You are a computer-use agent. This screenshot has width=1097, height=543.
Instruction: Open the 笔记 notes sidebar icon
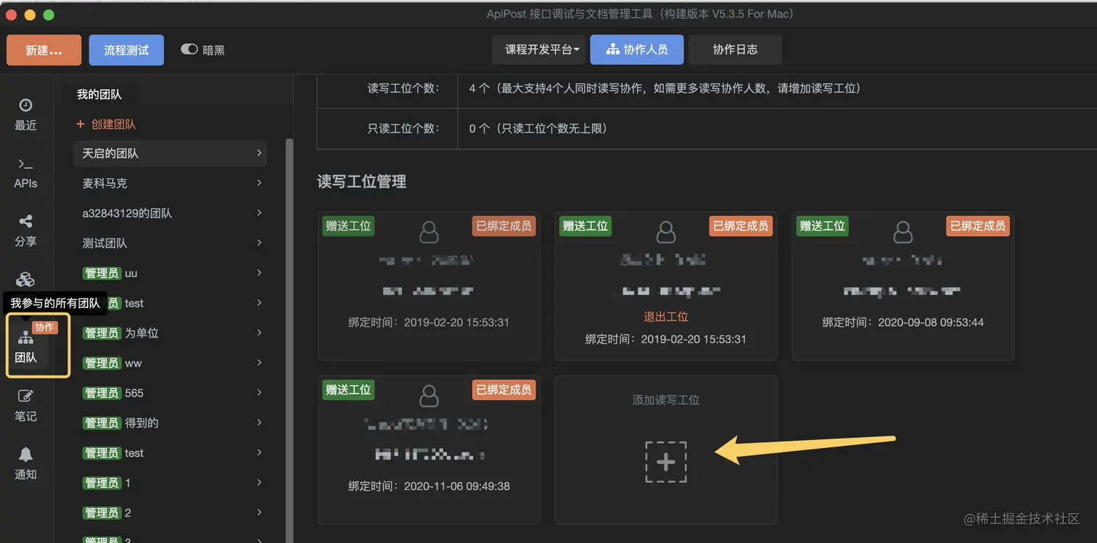[25, 405]
